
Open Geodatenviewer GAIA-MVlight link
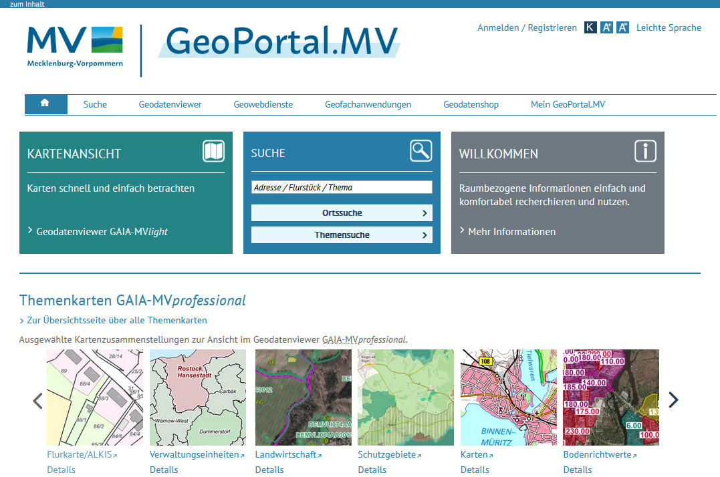(x=102, y=232)
